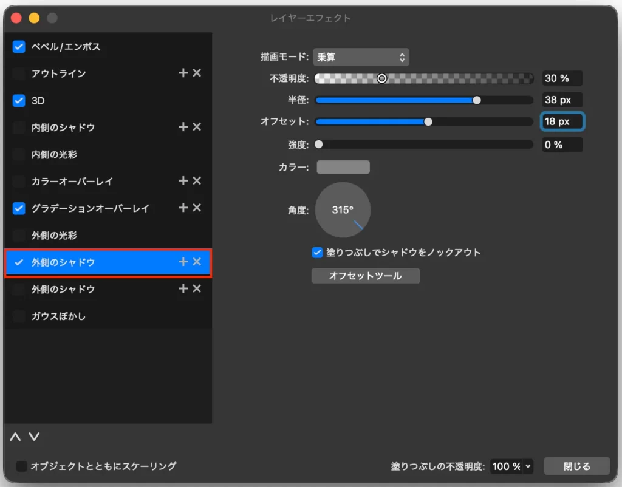This screenshot has height=487, width=622.
Task: Move the selected effect down with the arrow icon
Action: (x=34, y=437)
